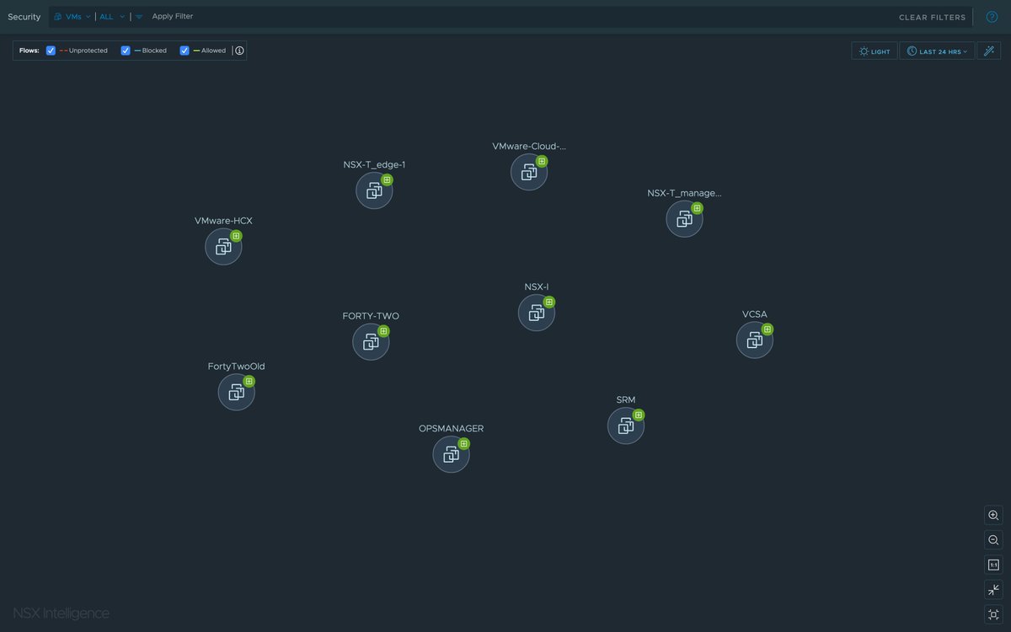
Task: Click the green badge on the NSX-I node
Action: pos(549,302)
